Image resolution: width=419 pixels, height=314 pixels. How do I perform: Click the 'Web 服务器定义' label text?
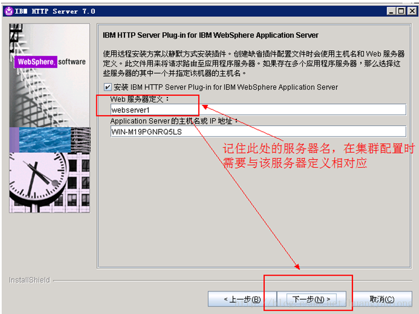click(140, 99)
